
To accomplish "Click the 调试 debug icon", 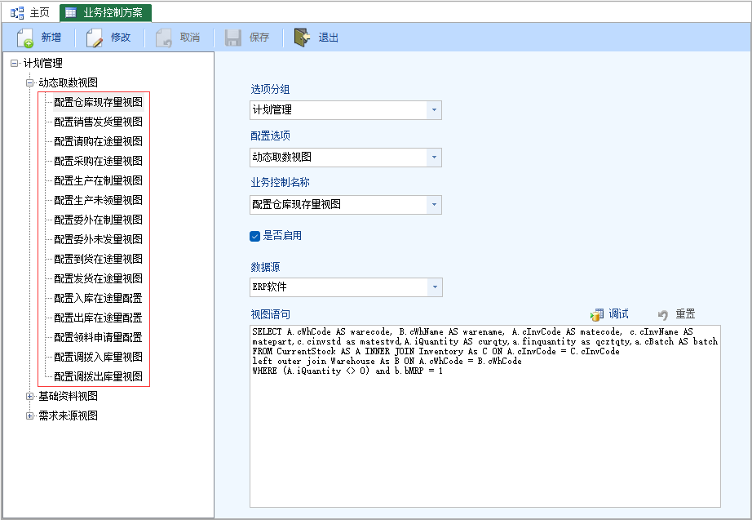I will 597,315.
